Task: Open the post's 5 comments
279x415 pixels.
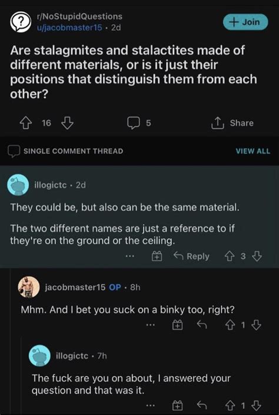Action: coord(139,123)
